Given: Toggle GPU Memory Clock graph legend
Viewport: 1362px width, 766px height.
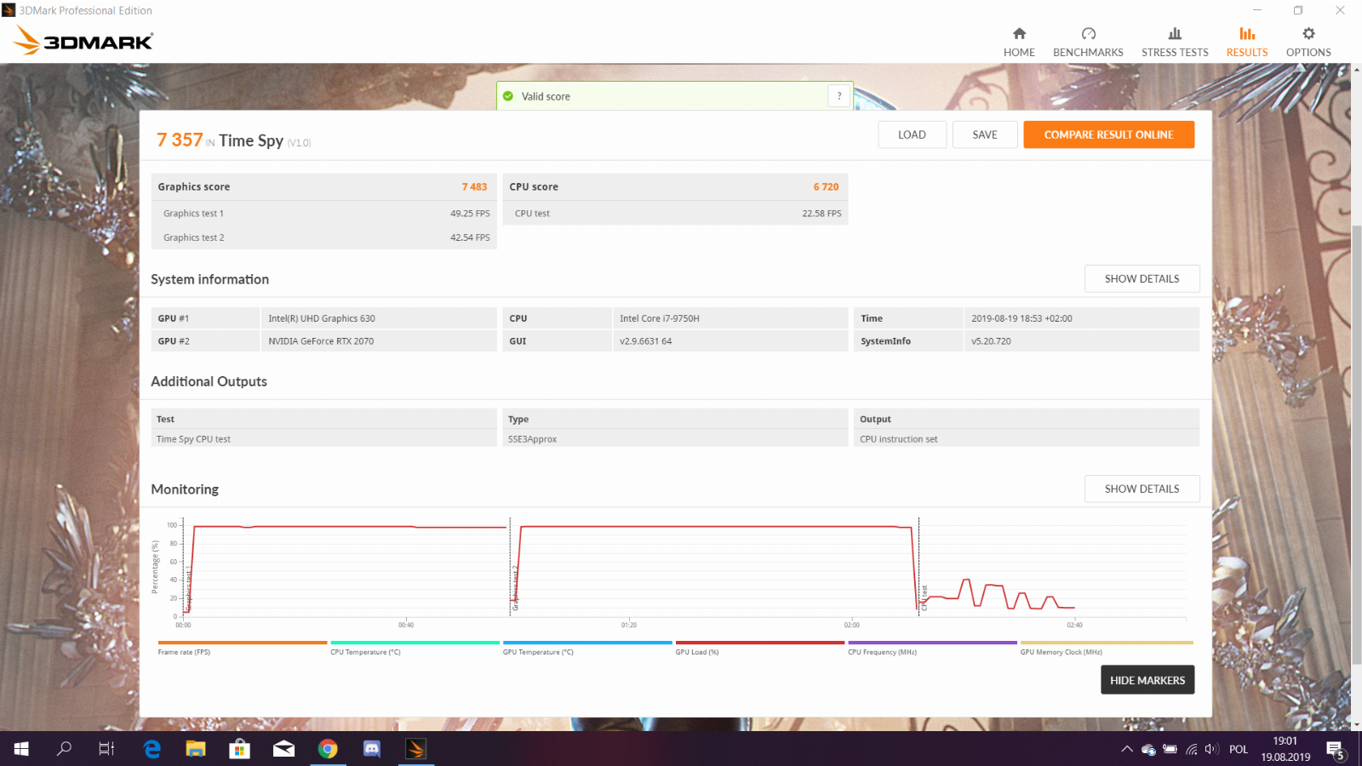Looking at the screenshot, I should [x=1107, y=648].
